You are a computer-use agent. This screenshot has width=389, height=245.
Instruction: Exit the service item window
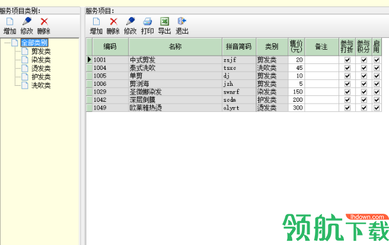tap(182, 25)
